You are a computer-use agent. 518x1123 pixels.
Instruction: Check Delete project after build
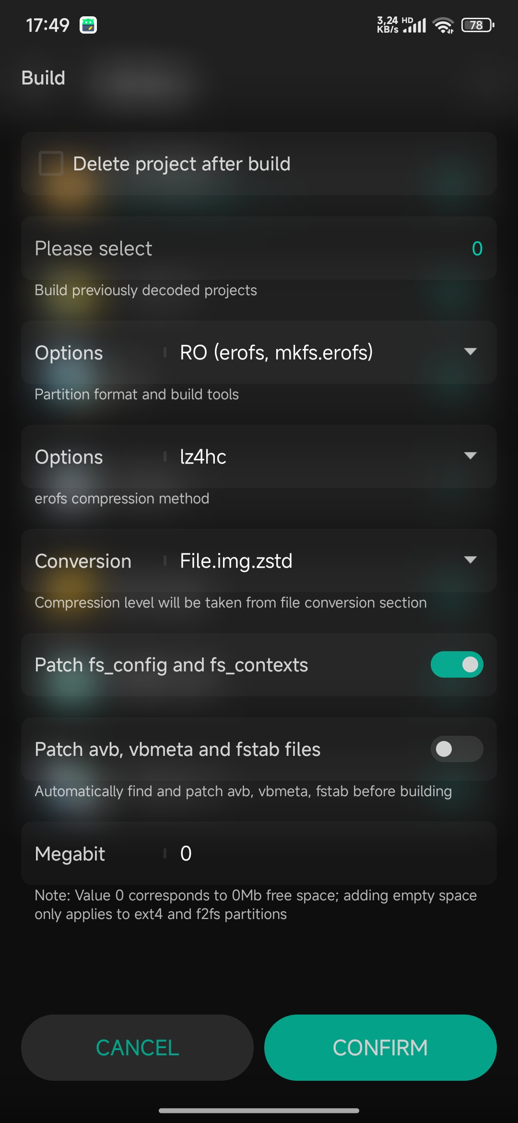(51, 164)
